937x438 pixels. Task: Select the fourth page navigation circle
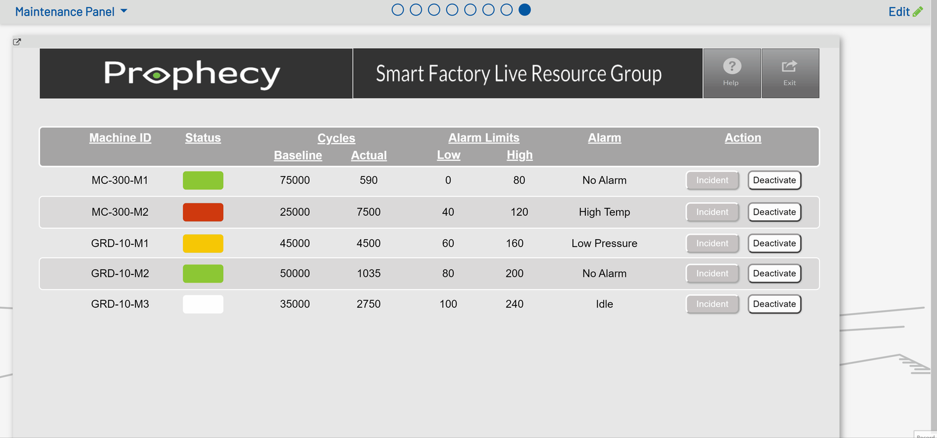[x=452, y=9]
